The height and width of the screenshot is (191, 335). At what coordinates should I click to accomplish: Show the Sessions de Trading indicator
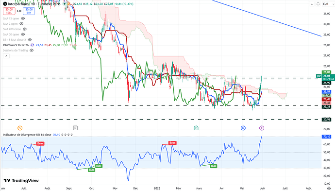pos(32,50)
